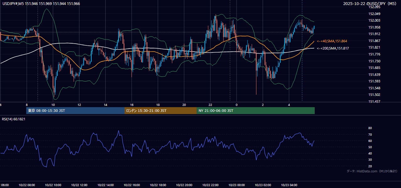
Task: Select the NY 21:00-06:00 JST session bar
Action: click(256, 111)
